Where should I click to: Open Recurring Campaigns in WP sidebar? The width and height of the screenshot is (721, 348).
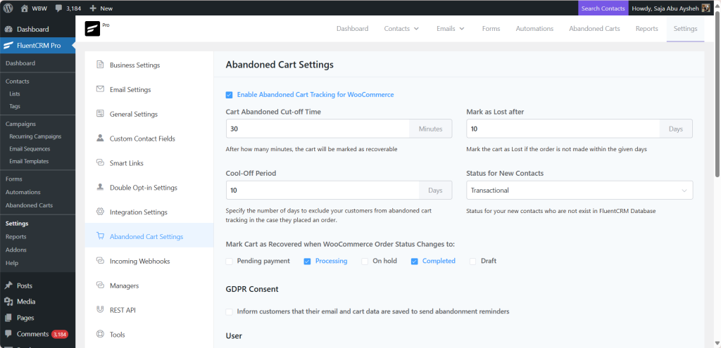35,136
